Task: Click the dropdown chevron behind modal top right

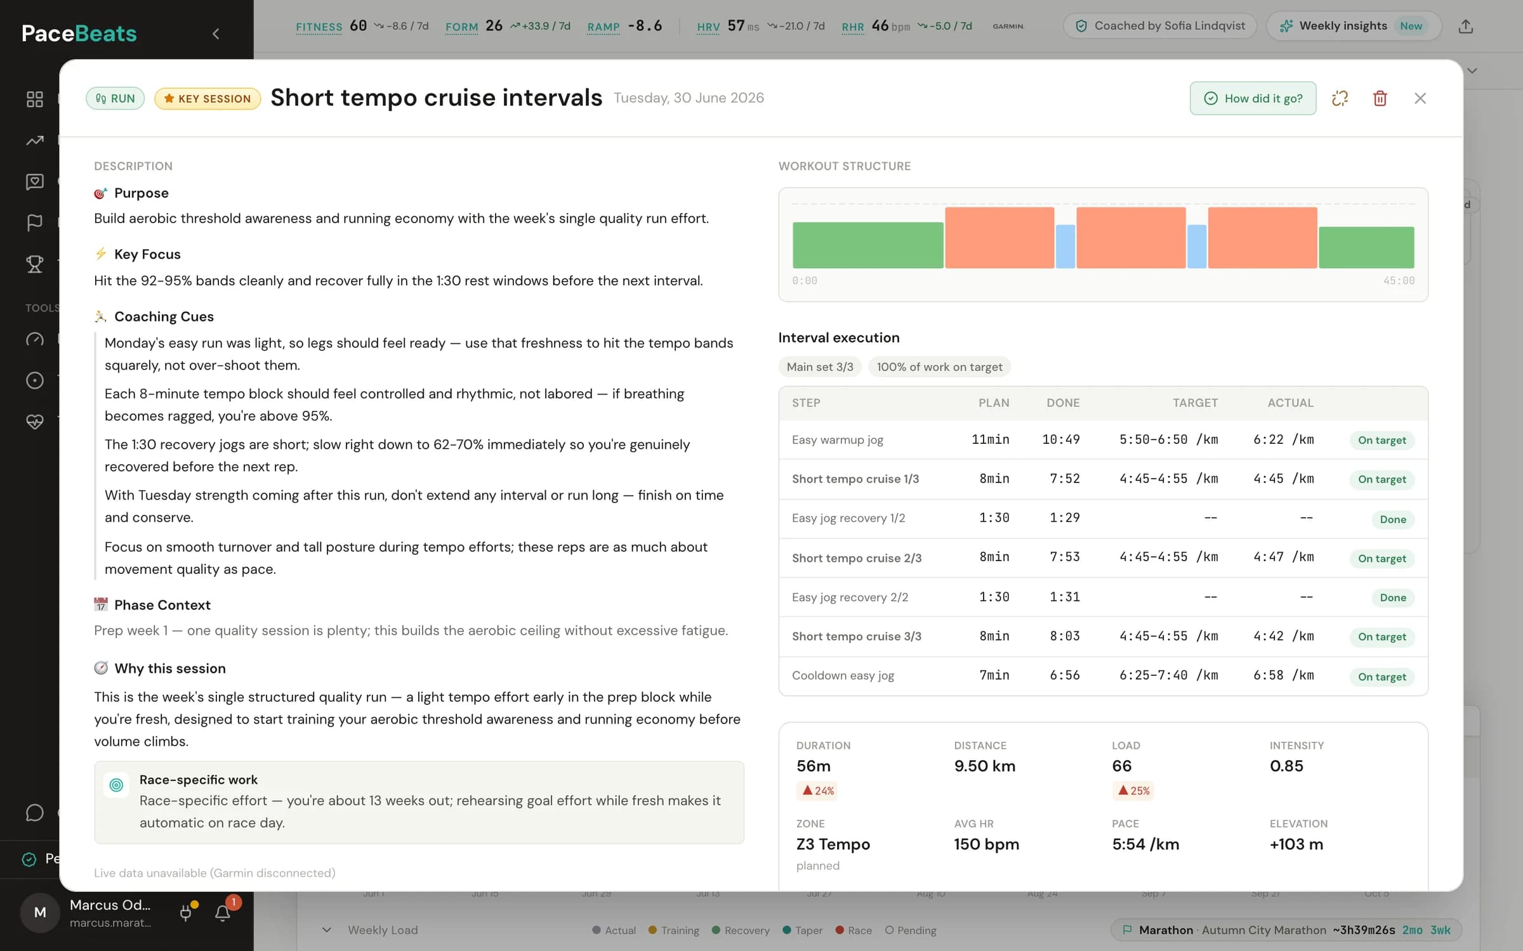Action: (x=1472, y=70)
